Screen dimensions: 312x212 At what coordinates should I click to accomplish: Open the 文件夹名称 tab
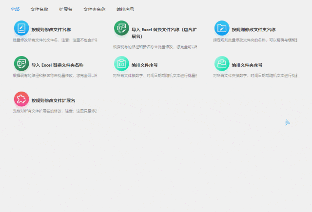(x=94, y=9)
